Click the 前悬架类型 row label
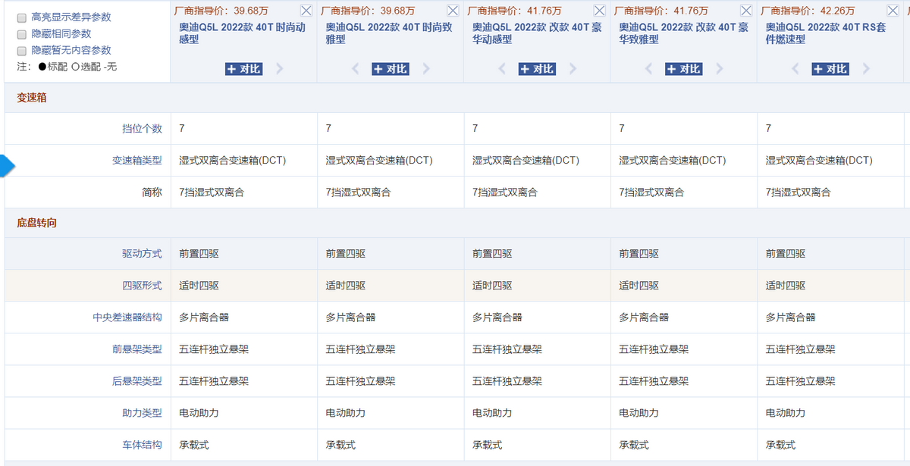This screenshot has height=466, width=910. tap(137, 350)
